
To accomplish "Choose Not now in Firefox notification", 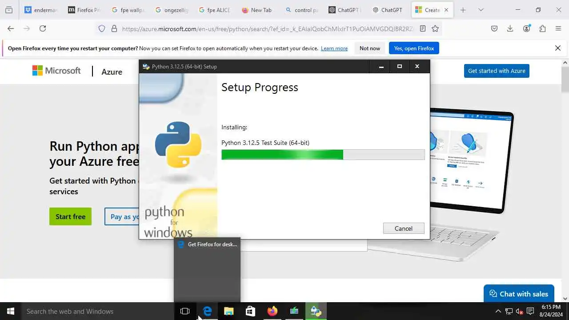I will [370, 48].
